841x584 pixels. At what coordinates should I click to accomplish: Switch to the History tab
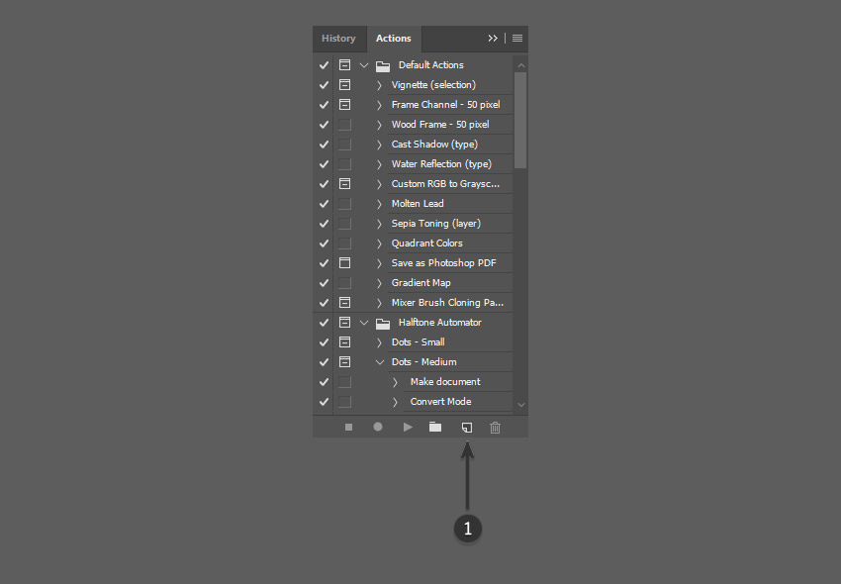coord(338,39)
